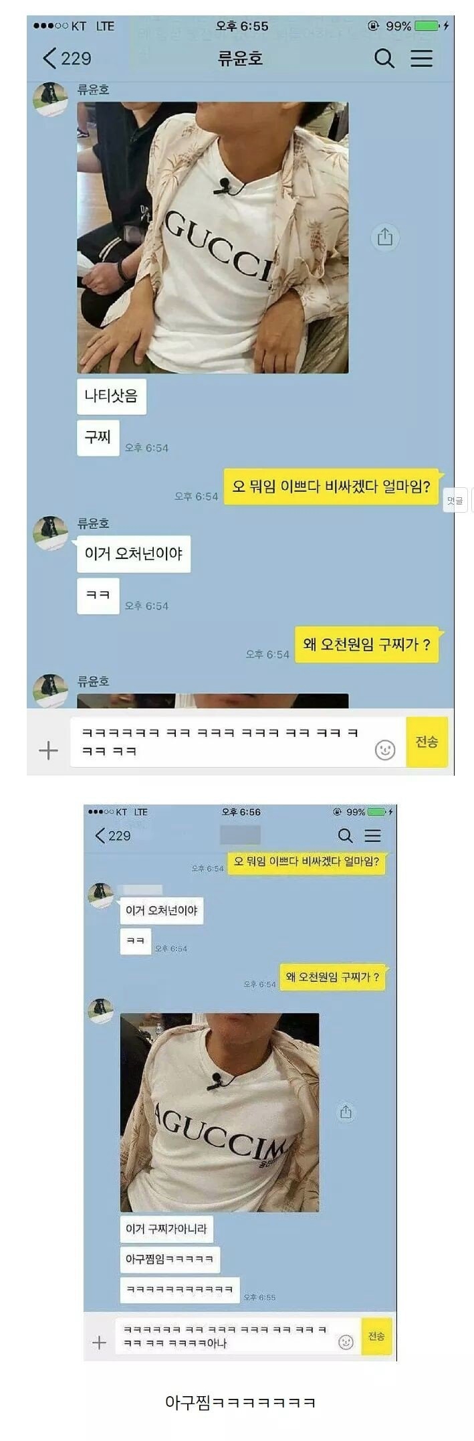Open the AGUCCIM t-shirt photo
This screenshot has width=474, height=1441.
tap(219, 1112)
